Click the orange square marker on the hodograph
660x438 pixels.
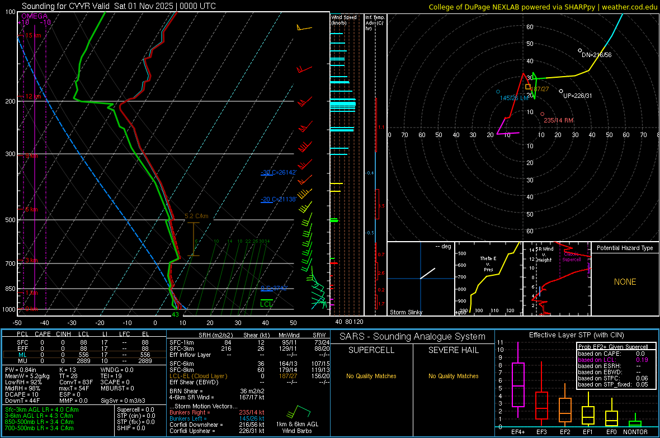[528, 87]
